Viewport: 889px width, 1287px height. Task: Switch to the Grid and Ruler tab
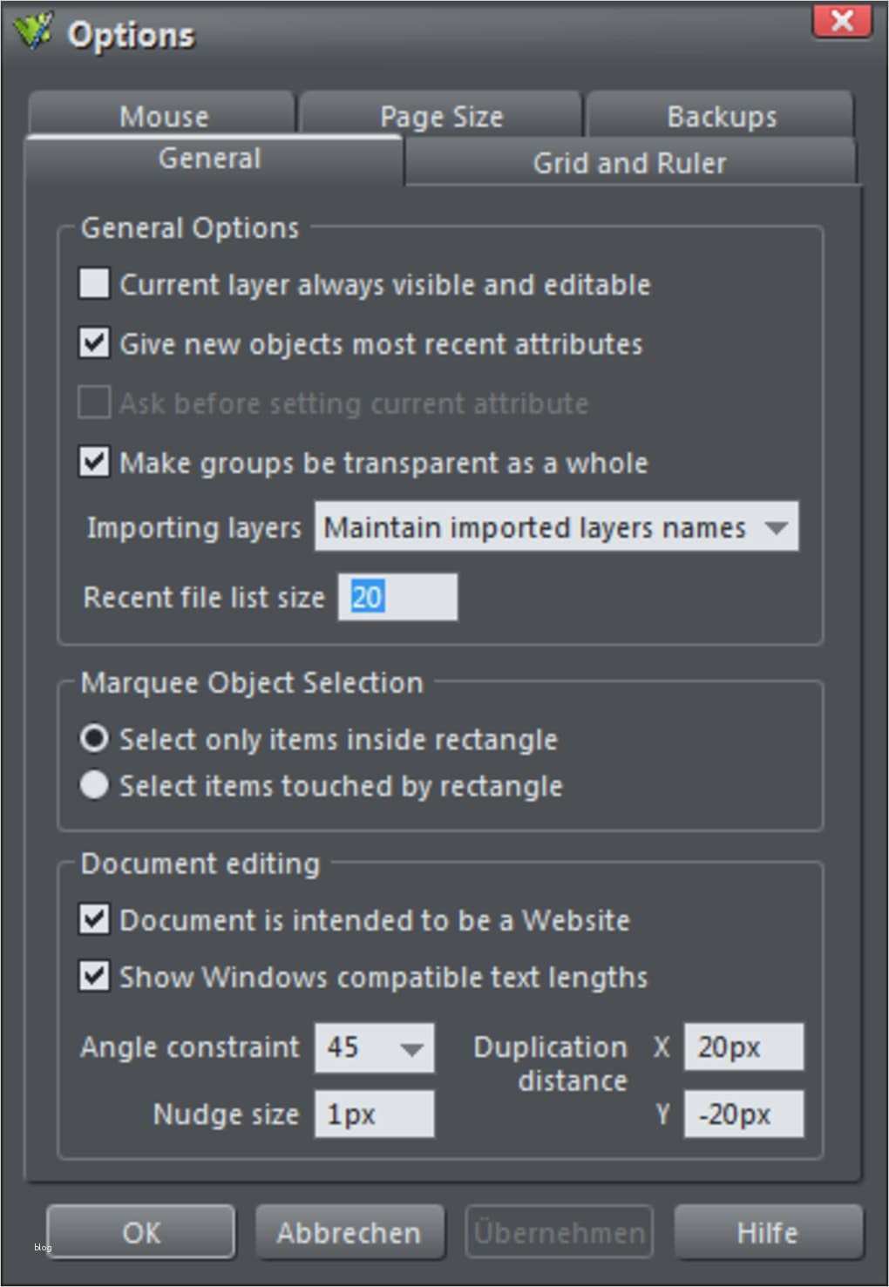(629, 162)
